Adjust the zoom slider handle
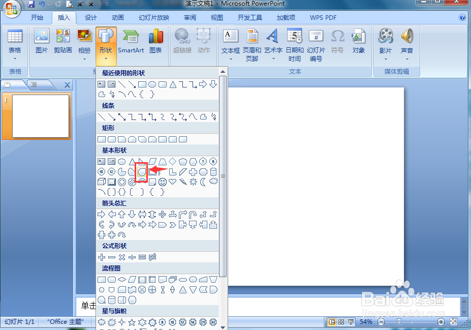This screenshot has width=471, height=330. [399, 322]
